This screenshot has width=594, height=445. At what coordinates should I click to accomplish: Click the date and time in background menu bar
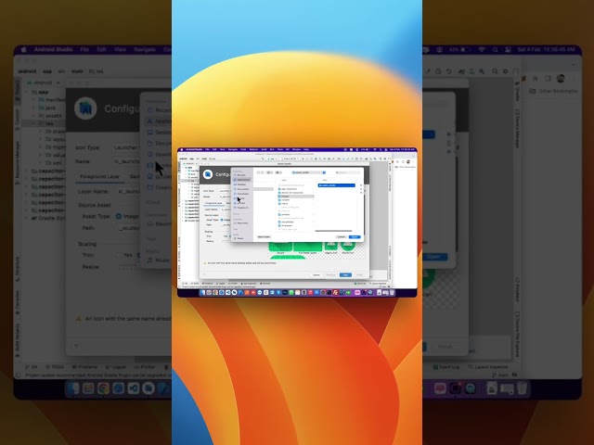[546, 49]
